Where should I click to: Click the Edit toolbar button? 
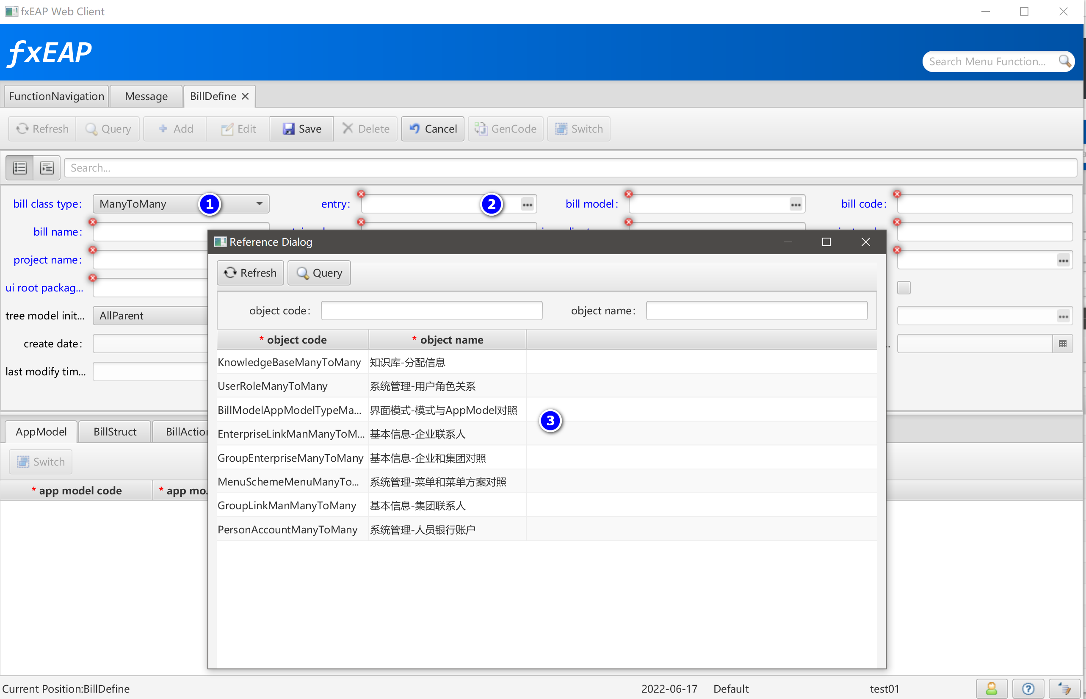pyautogui.click(x=238, y=129)
